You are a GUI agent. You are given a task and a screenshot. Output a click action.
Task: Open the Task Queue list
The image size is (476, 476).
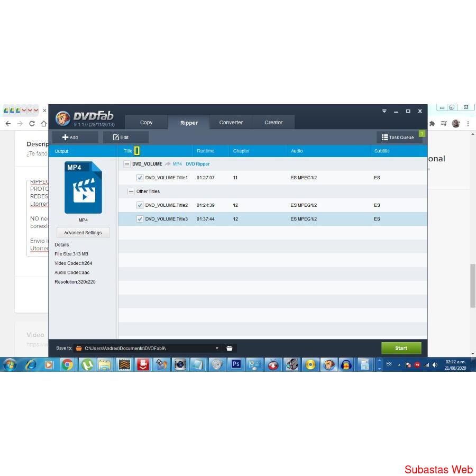pos(399,138)
